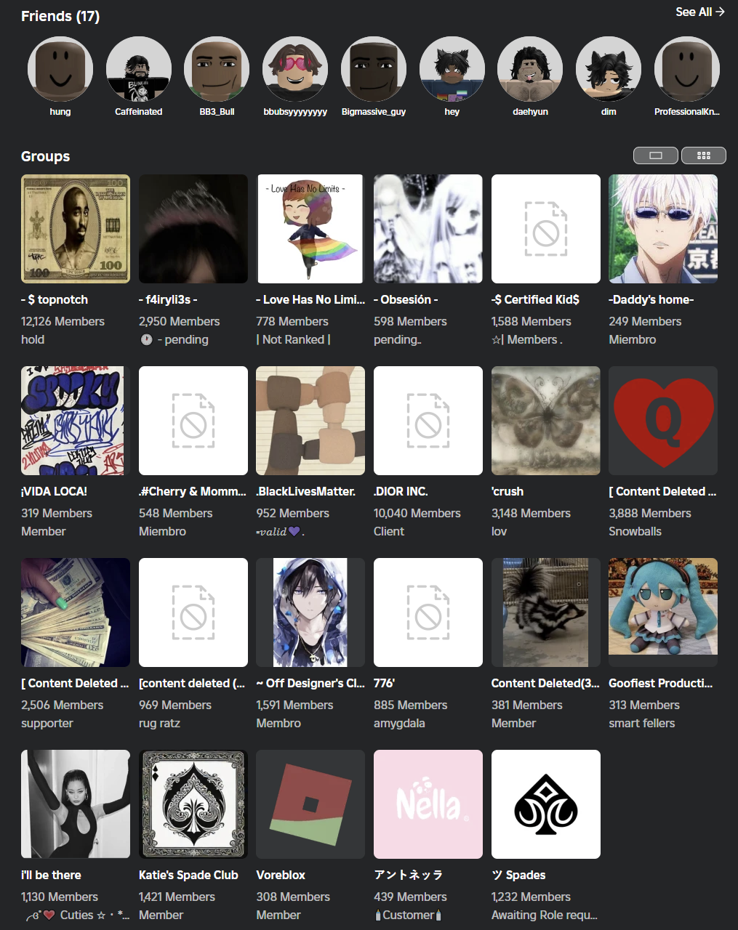Open the red heart Q group image
This screenshot has width=738, height=930.
click(x=663, y=421)
